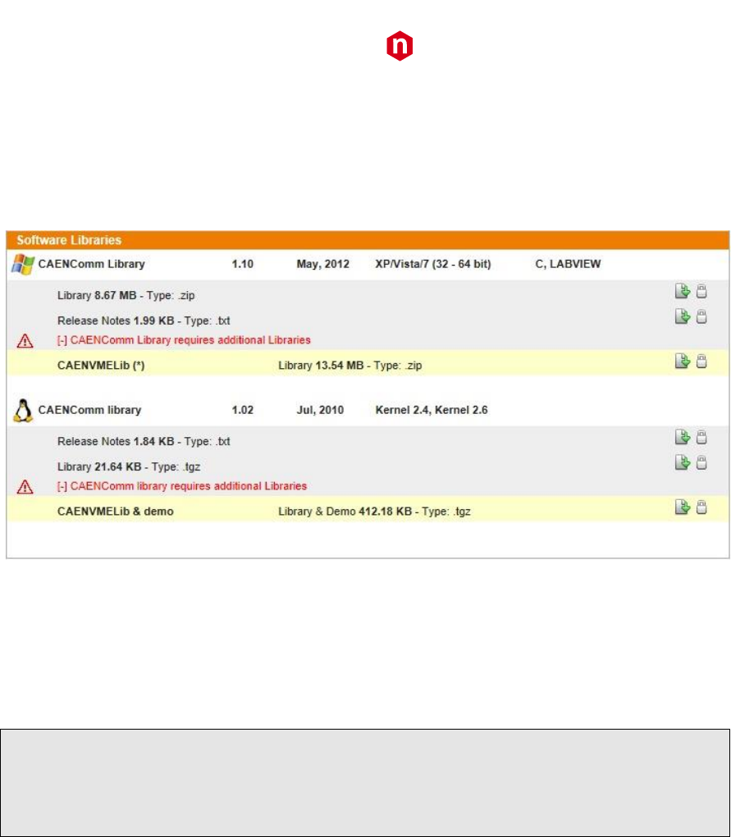This screenshot has height=837, width=731.
Task: Click the red hexagon logo at top
Action: tap(400, 46)
